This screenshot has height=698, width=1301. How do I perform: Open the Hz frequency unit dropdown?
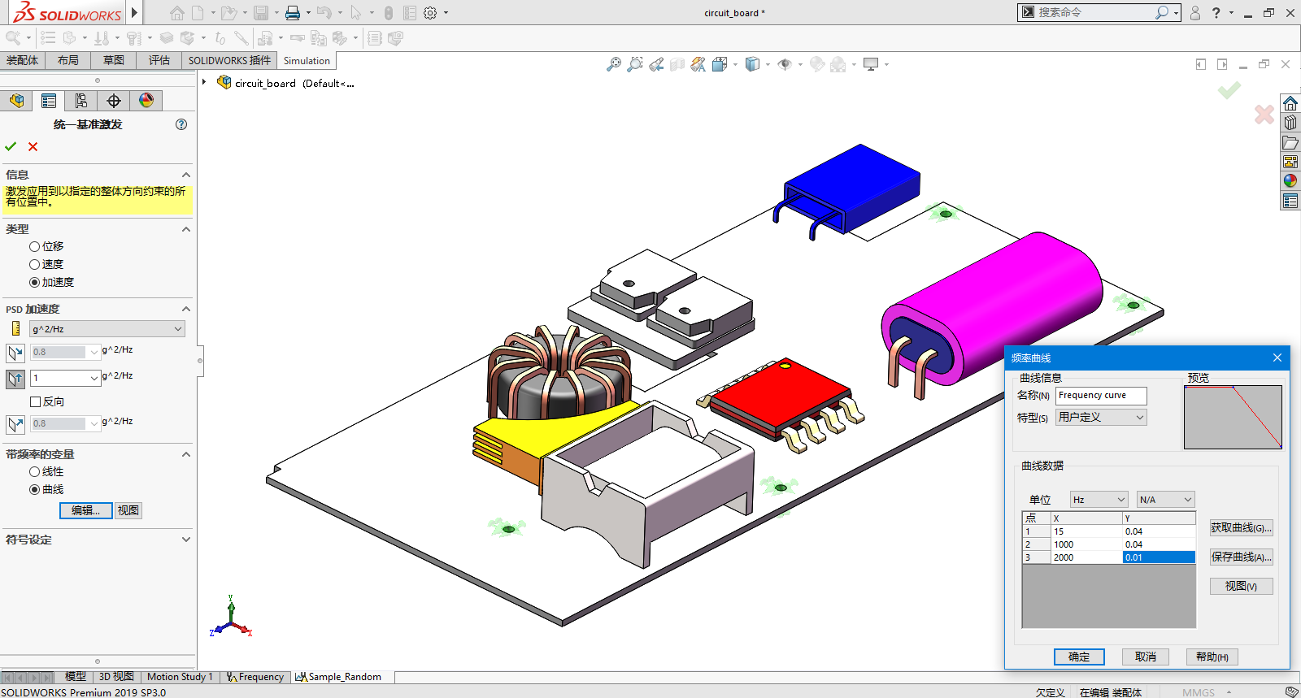(1098, 500)
